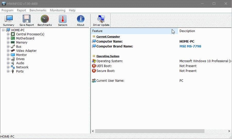The image size is (232, 139).
Task: Click the Central Processor(s) chip icon
Action: pos(13,34)
